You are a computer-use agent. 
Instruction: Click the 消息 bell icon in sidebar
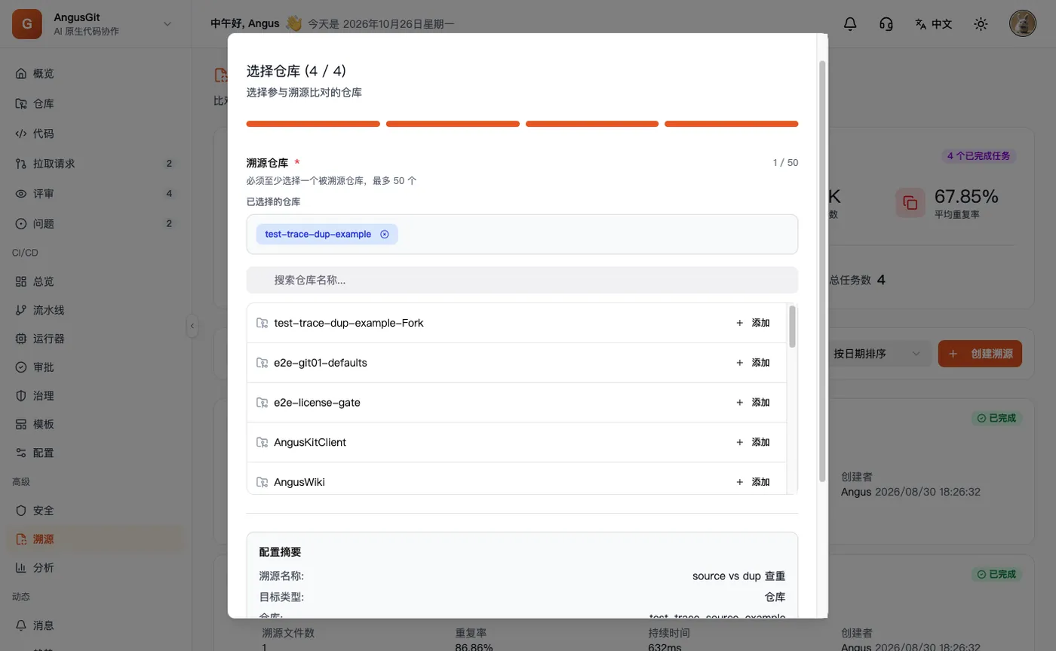[21, 625]
